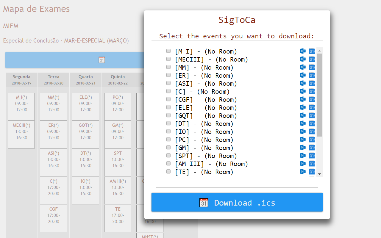Check the [PC] event checkbox
The image size is (381, 238).
[168, 139]
